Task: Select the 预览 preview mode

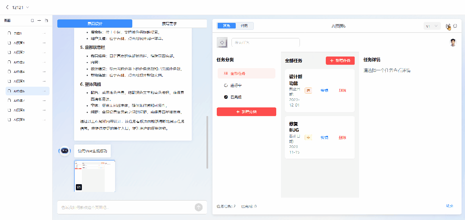Action: pos(227,26)
